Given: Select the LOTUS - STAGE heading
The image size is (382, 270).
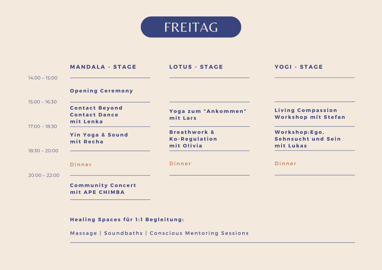Looking at the screenshot, I should (196, 67).
